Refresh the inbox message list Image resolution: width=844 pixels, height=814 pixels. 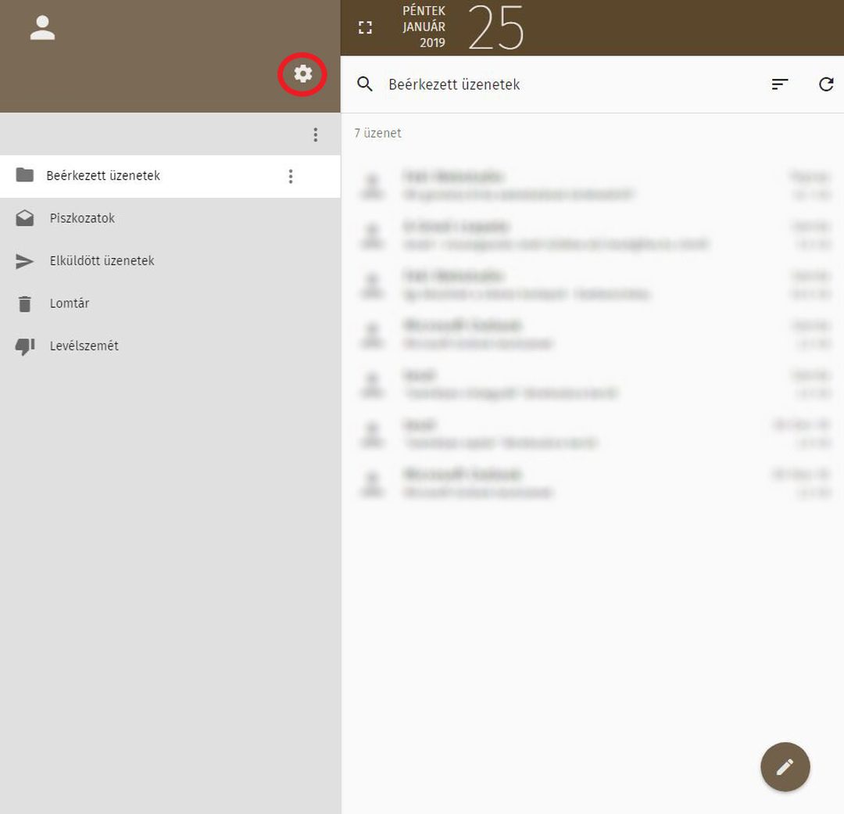826,84
